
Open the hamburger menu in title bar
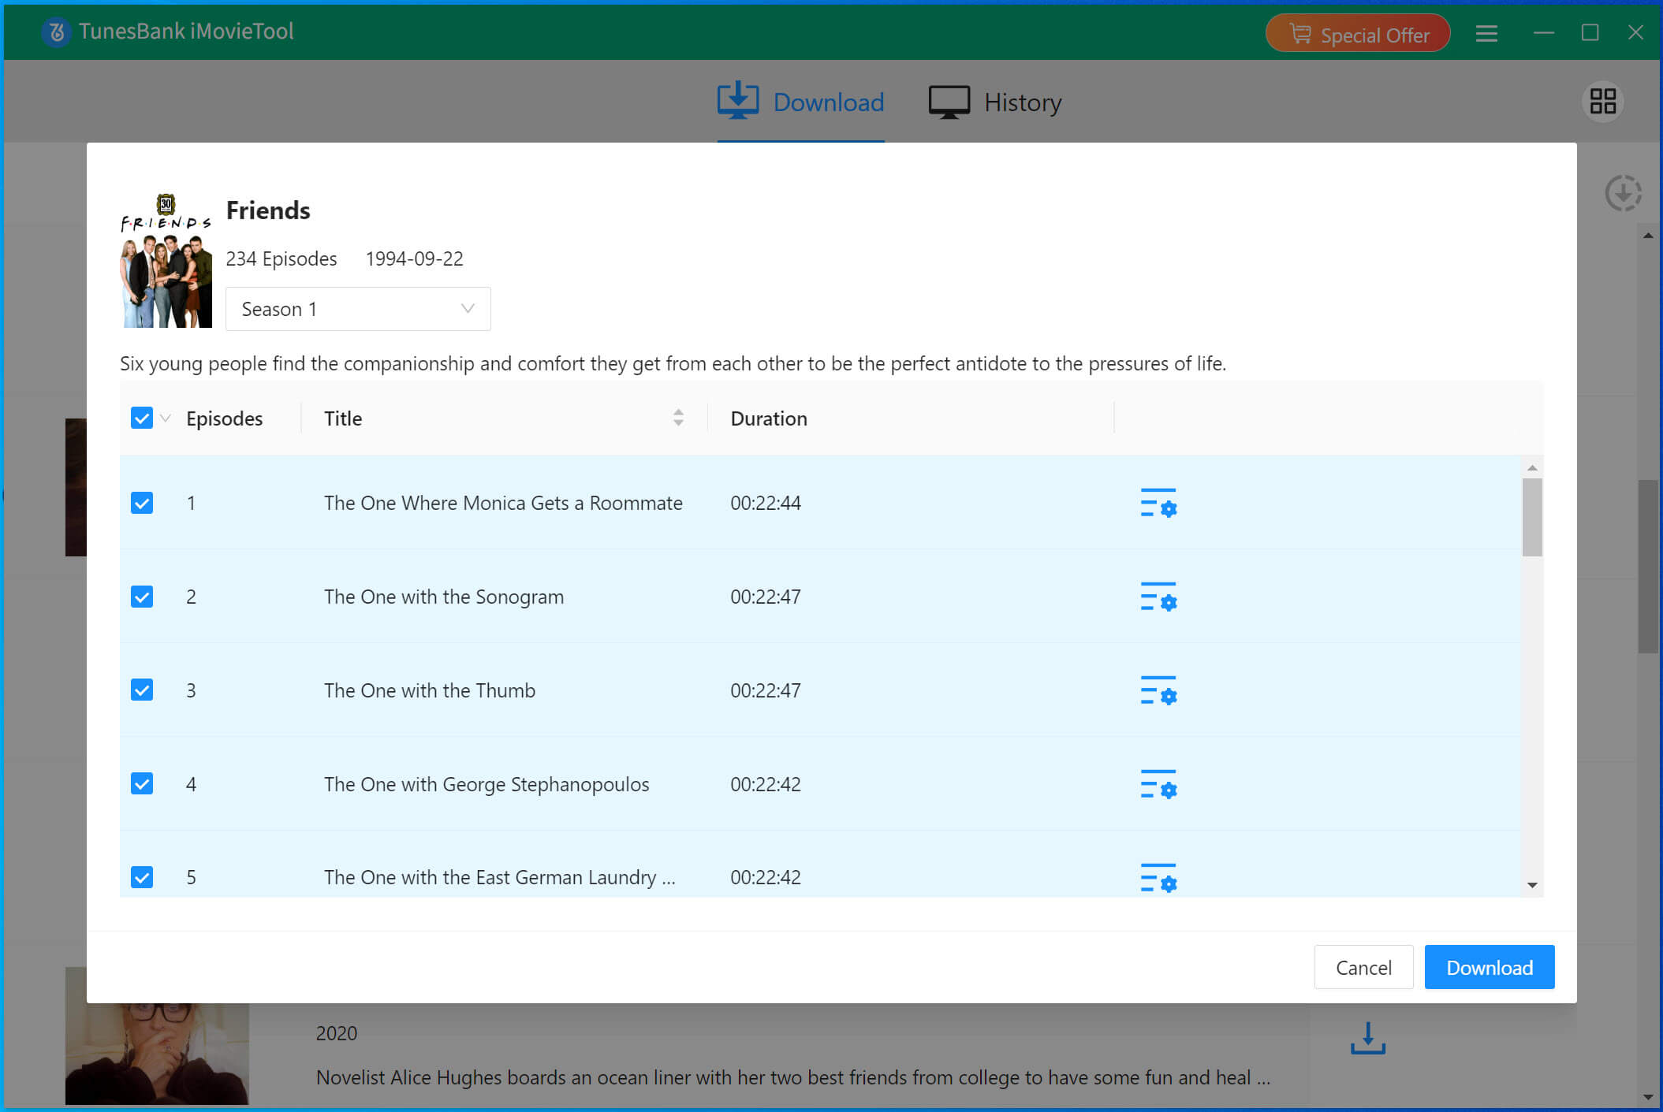click(1486, 33)
